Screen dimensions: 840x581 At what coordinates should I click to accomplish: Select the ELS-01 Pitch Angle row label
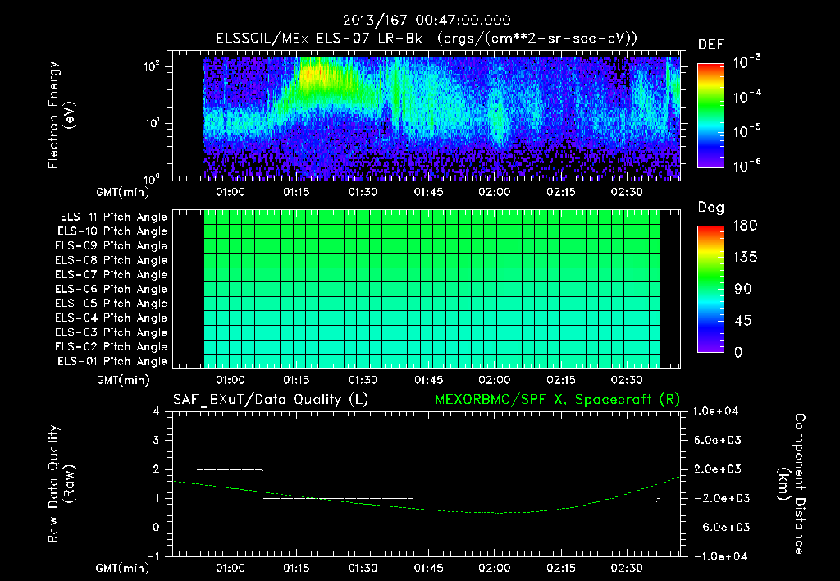tap(112, 361)
